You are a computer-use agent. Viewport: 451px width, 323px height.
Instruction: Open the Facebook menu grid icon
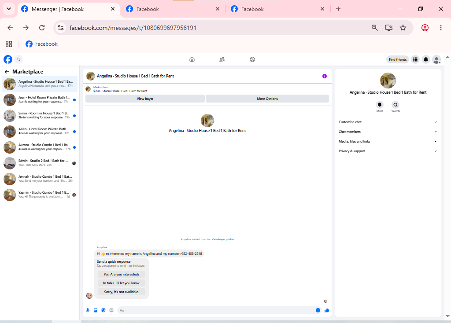(x=415, y=59)
